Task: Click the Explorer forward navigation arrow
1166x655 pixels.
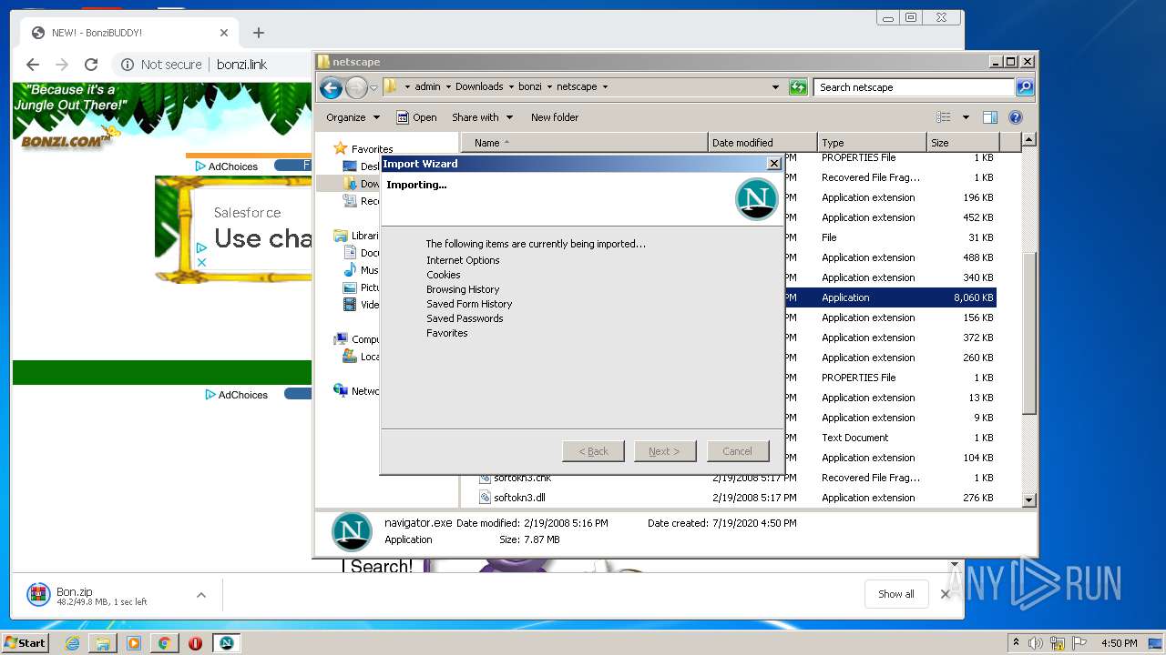Action: coord(356,87)
